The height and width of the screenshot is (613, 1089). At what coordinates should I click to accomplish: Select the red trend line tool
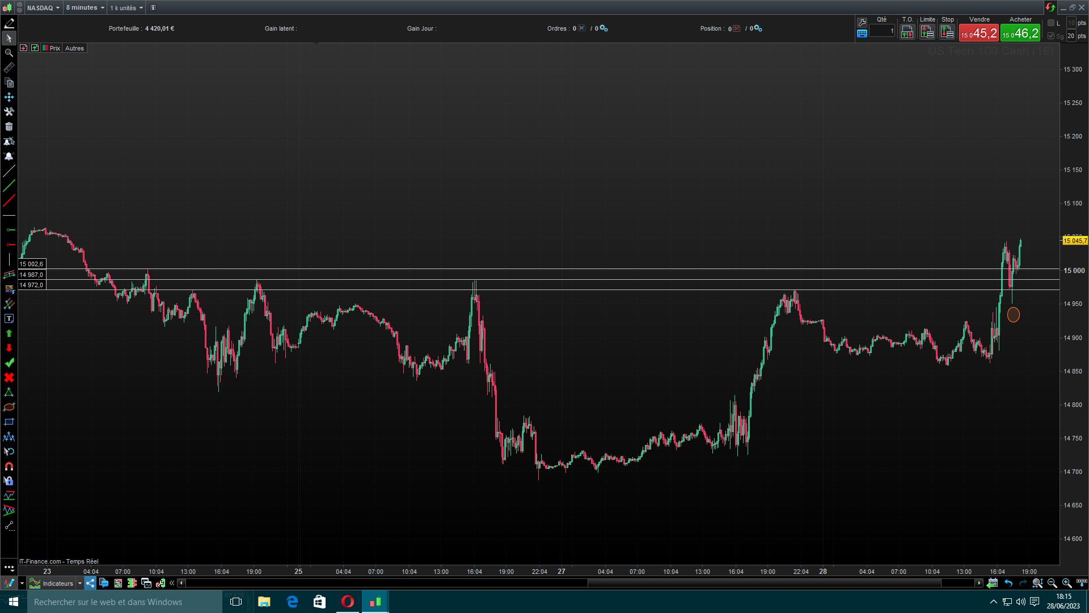[9, 200]
